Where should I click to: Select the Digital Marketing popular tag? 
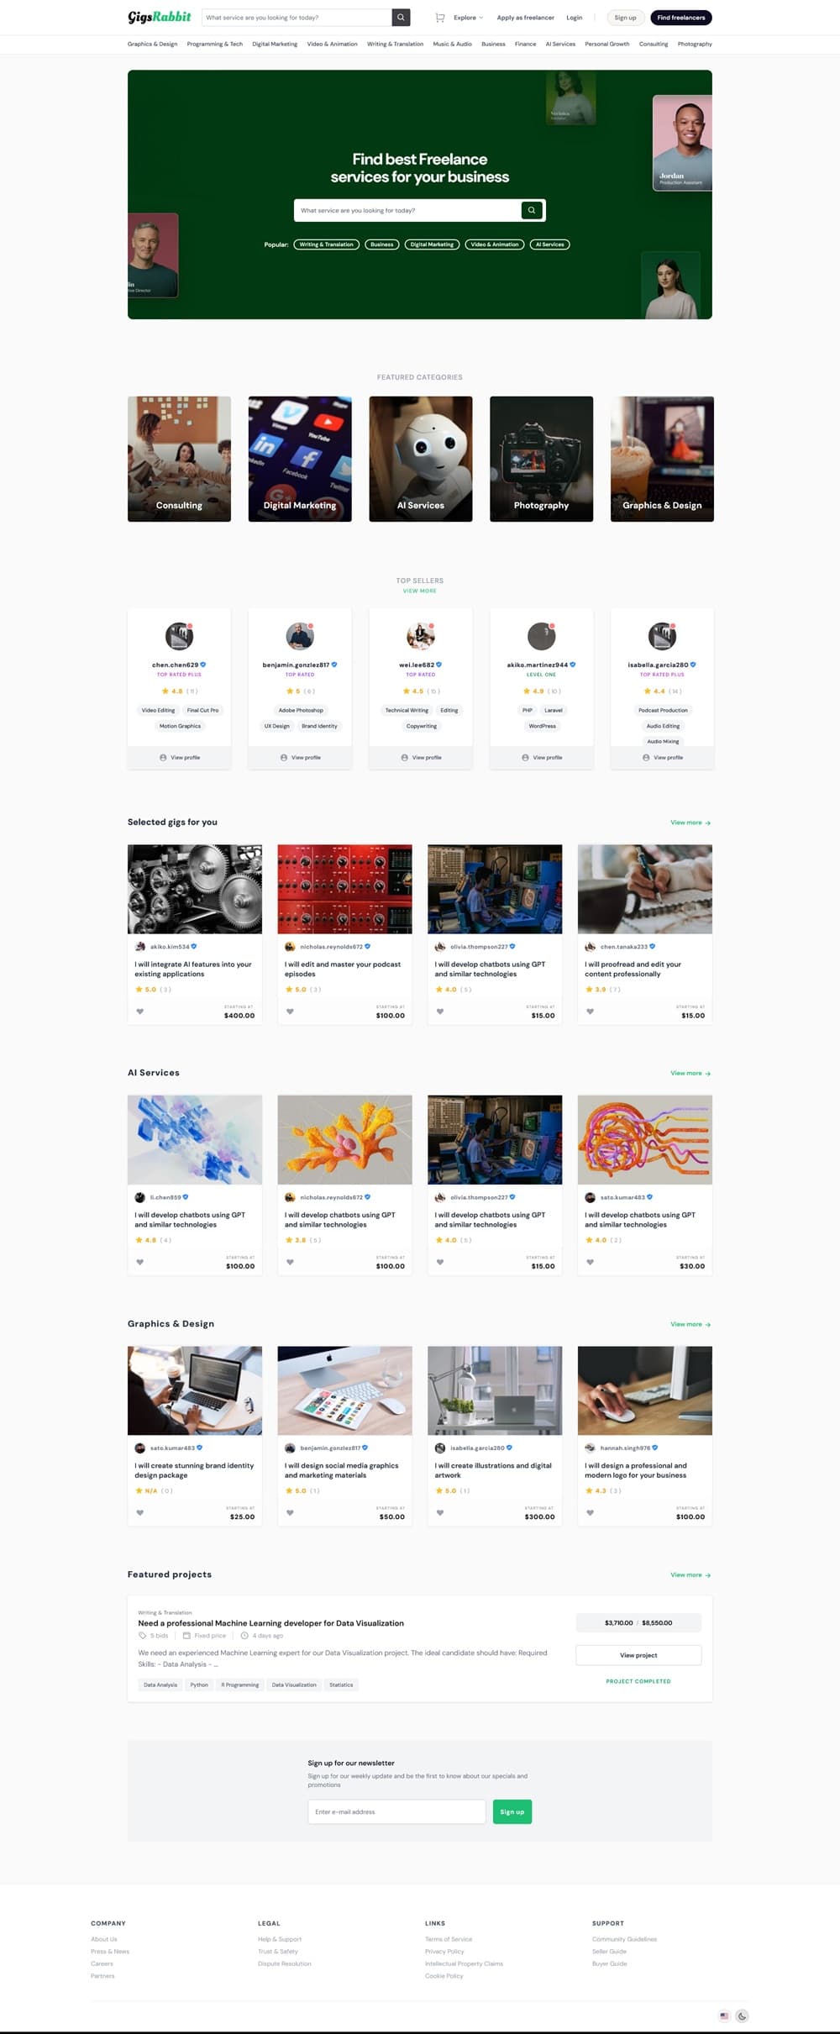pyautogui.click(x=432, y=244)
